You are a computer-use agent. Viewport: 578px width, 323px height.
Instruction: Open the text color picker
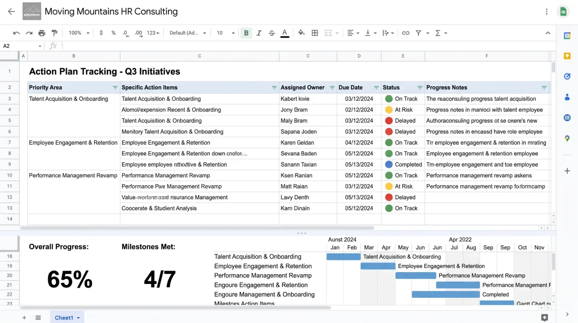point(285,33)
